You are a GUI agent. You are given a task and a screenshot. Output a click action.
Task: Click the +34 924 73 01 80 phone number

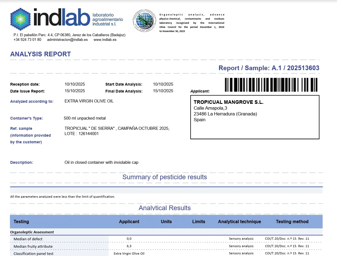pyautogui.click(x=27, y=40)
